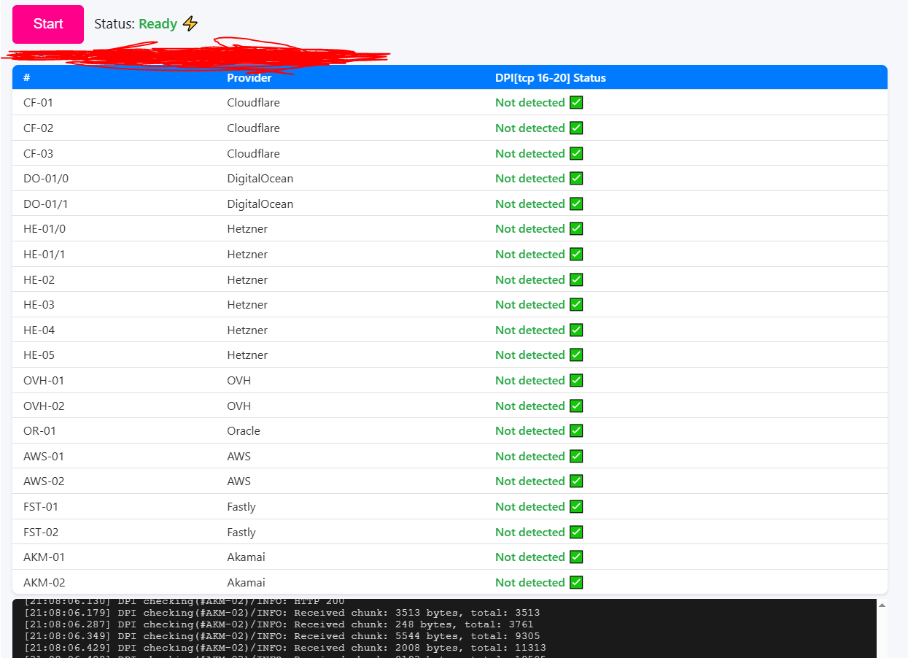Click the green check icon in row HE-05
This screenshot has height=658, width=908.
point(576,355)
